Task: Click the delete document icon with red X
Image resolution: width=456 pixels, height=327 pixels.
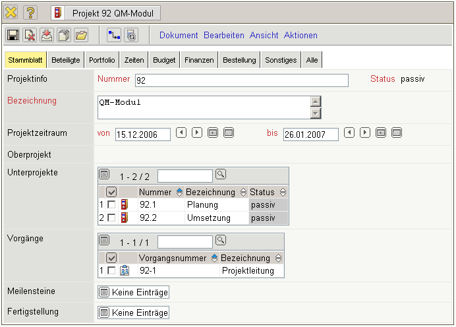Action: pos(30,36)
